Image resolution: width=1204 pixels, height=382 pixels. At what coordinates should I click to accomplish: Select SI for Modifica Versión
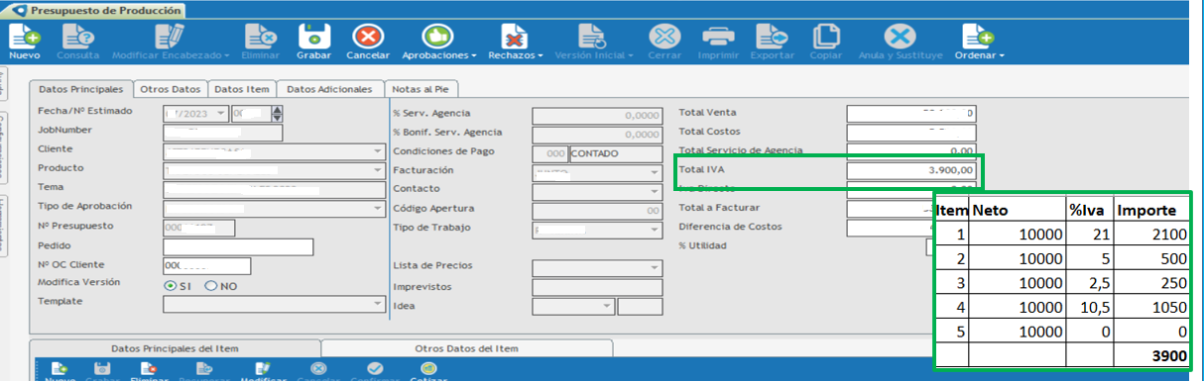171,286
